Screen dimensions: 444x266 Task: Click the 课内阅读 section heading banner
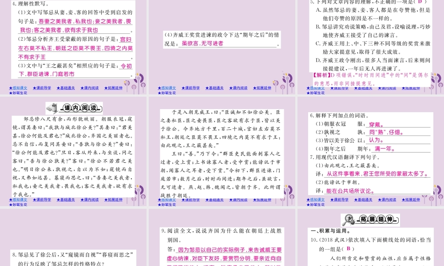click(x=74, y=108)
